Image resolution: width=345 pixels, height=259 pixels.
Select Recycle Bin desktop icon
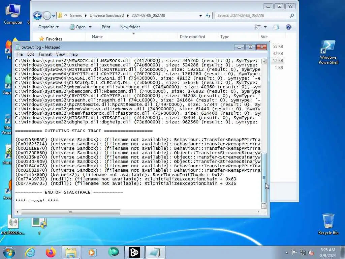(x=328, y=224)
